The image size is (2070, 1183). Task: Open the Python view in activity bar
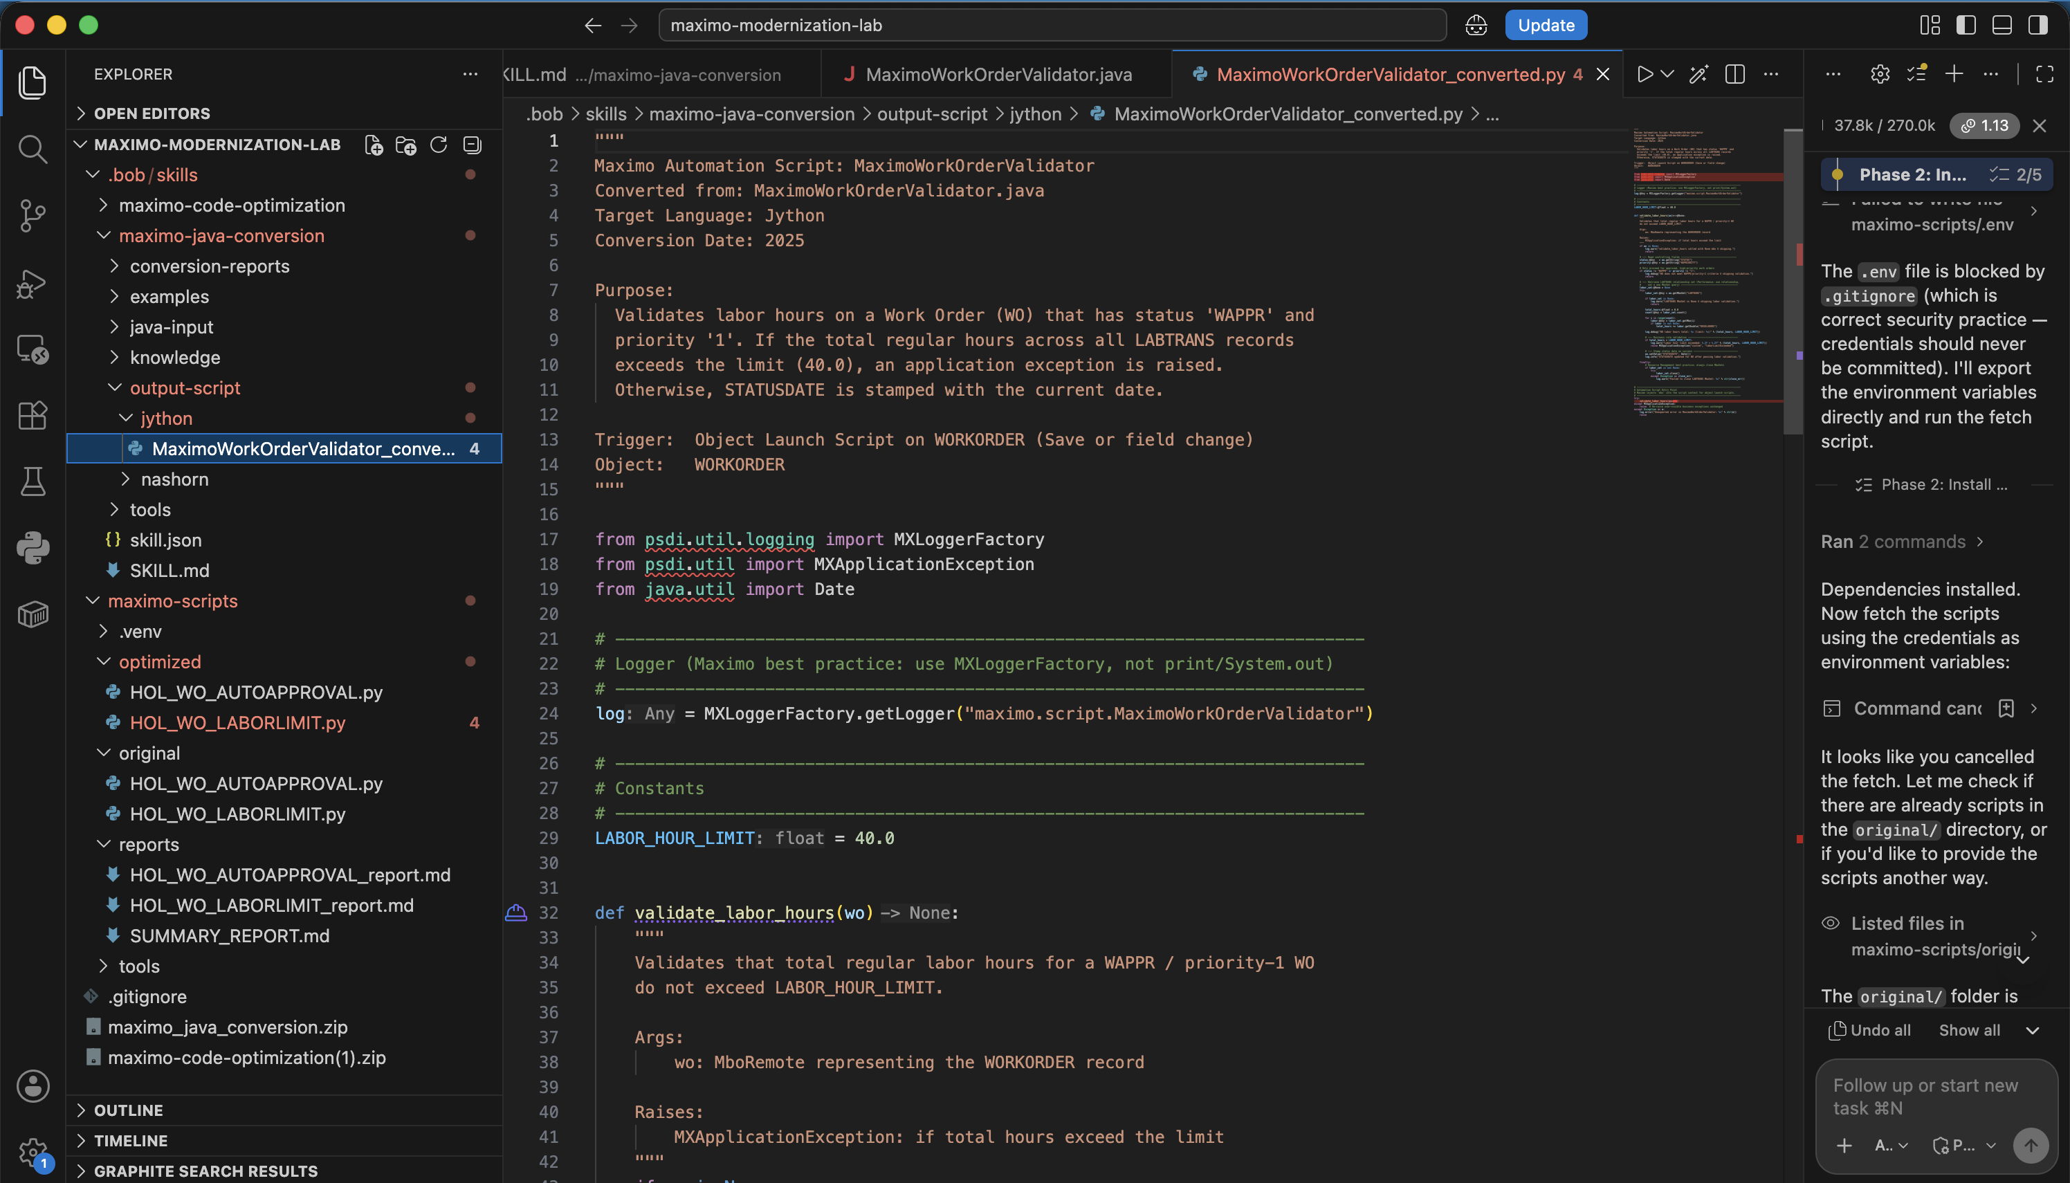[33, 549]
